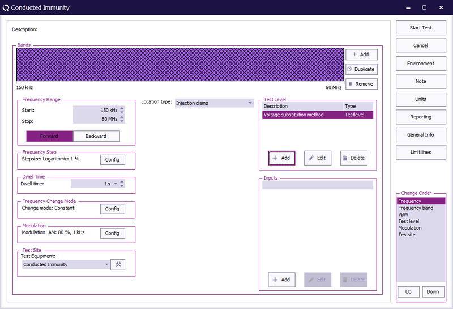The height and width of the screenshot is (309, 453).
Task: Click the test site wrench configuration icon
Action: pos(118,264)
